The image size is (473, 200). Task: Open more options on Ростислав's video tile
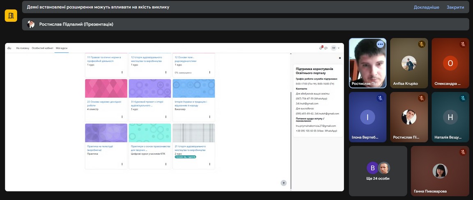click(x=380, y=44)
